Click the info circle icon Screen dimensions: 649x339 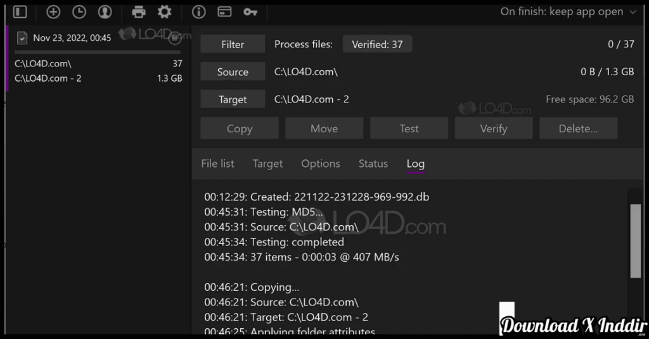click(x=198, y=12)
